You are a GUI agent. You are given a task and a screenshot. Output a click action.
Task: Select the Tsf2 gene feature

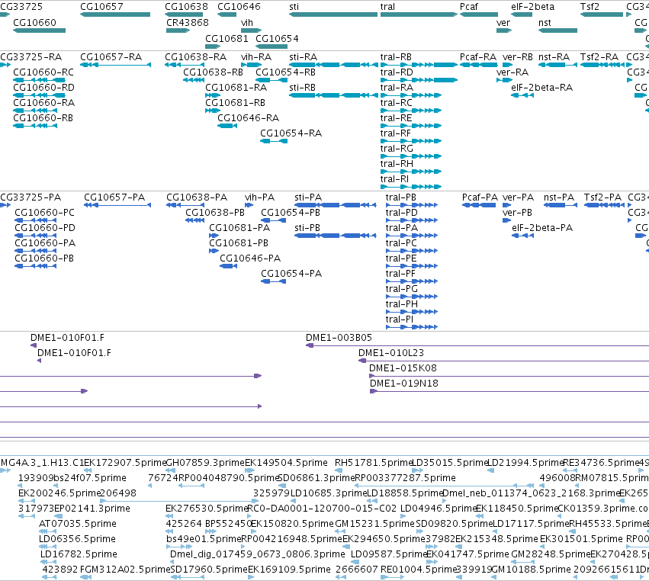coord(602,14)
